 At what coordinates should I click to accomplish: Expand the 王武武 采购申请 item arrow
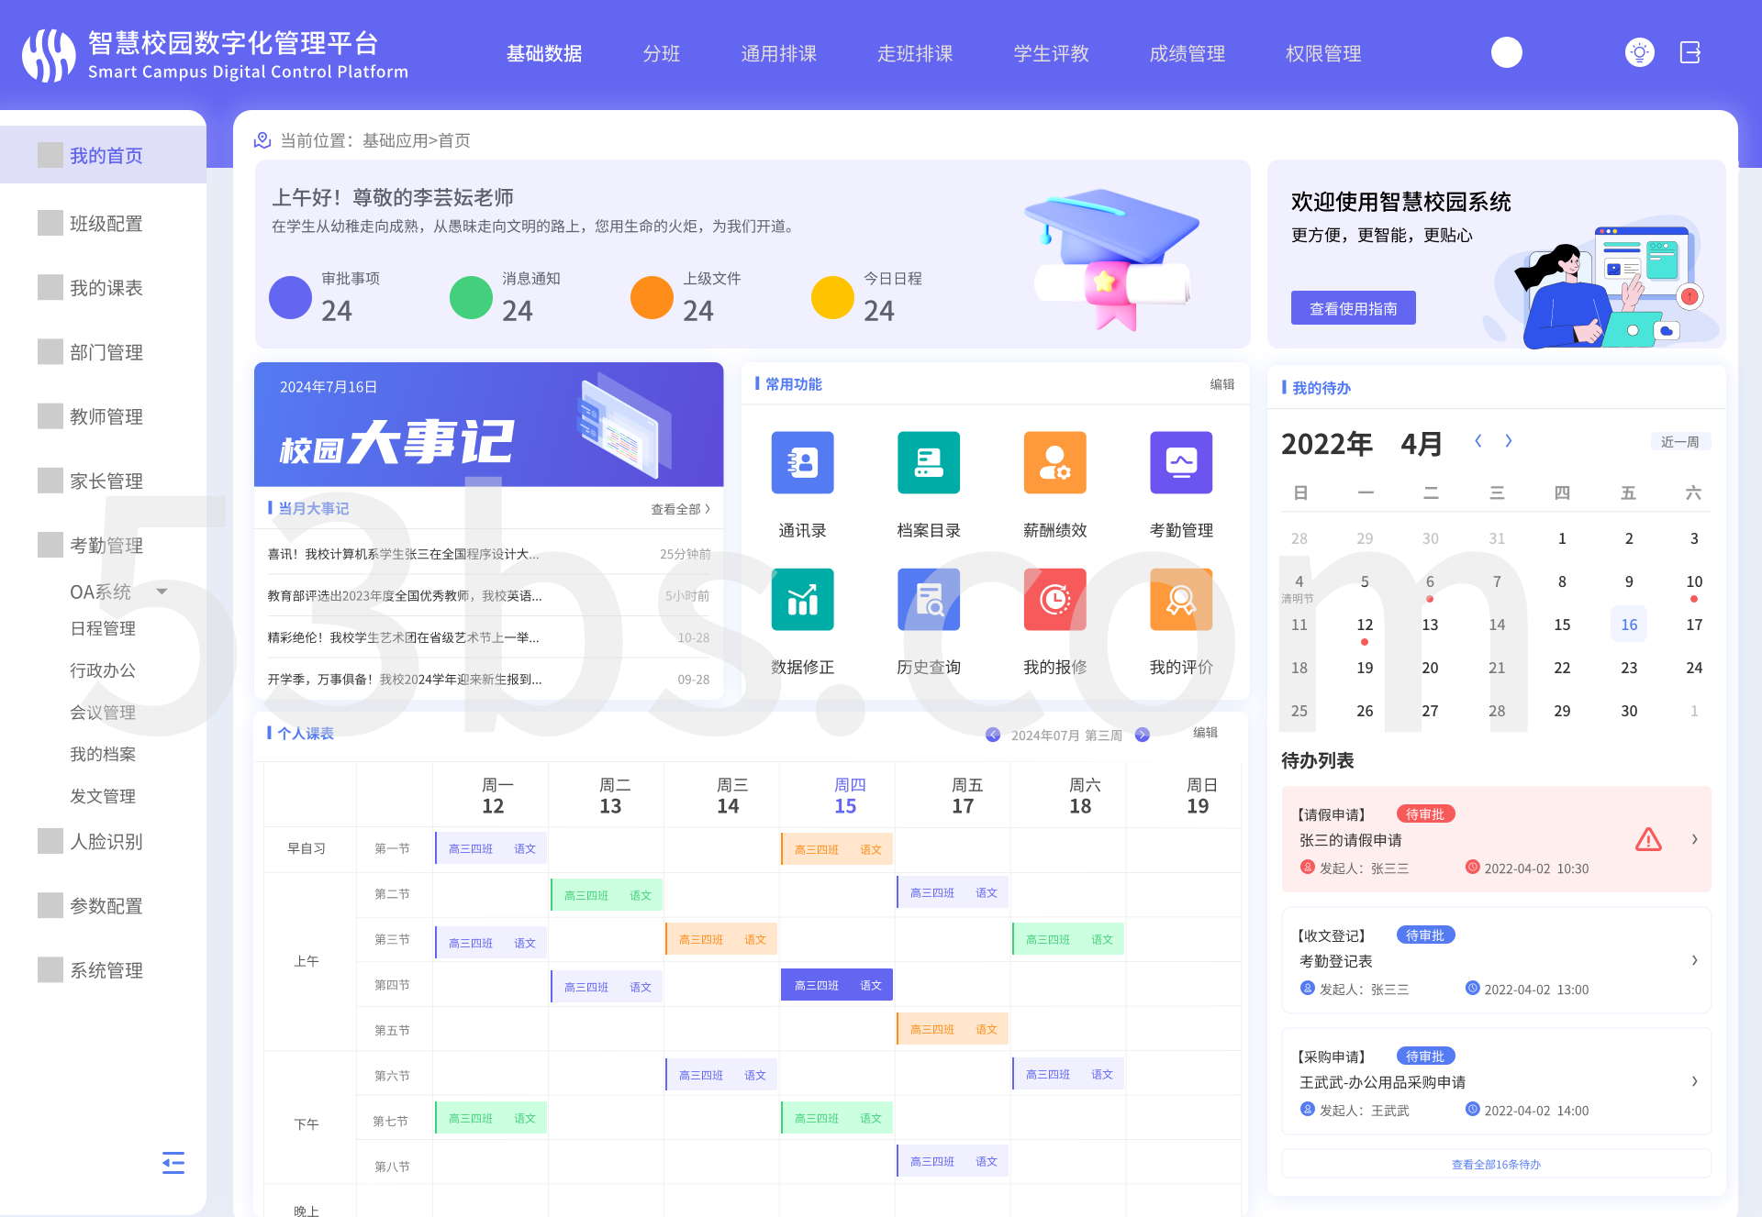click(1694, 1081)
